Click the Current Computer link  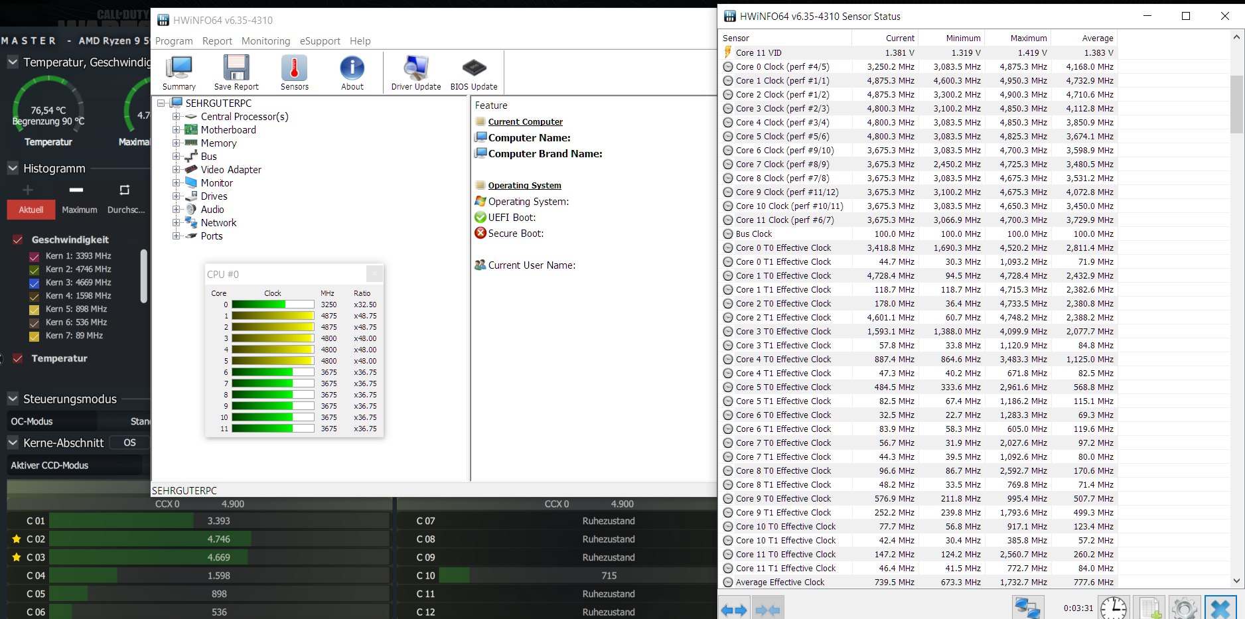pos(526,121)
